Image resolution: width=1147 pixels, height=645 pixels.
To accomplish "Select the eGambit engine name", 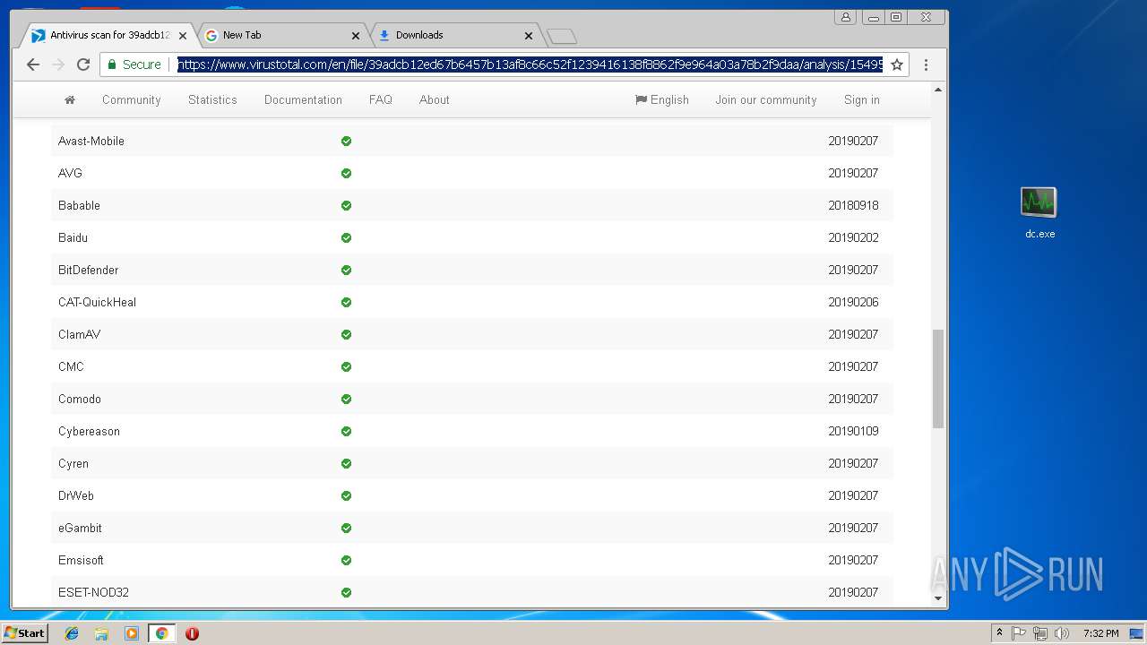I will tap(80, 528).
